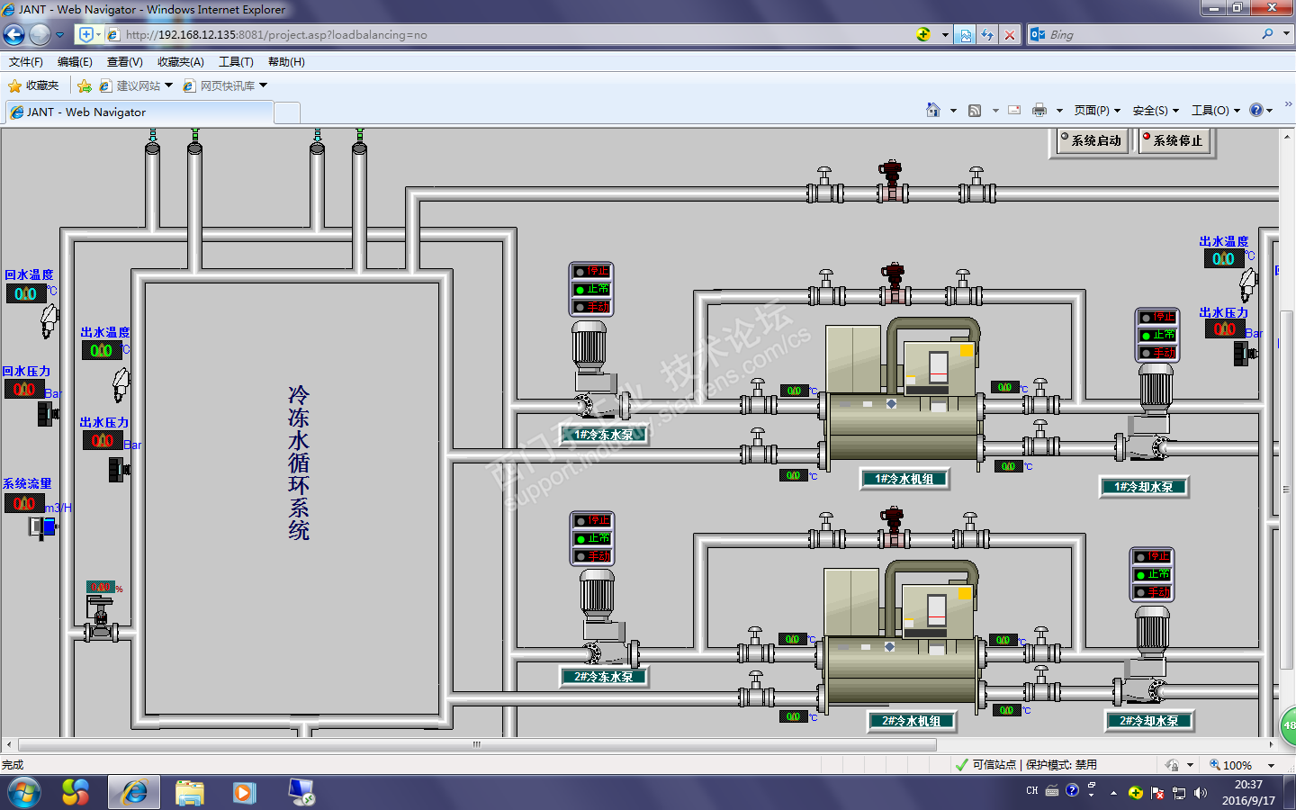Open the 查看(V) menu
Image resolution: width=1296 pixels, height=810 pixels.
tap(124, 62)
